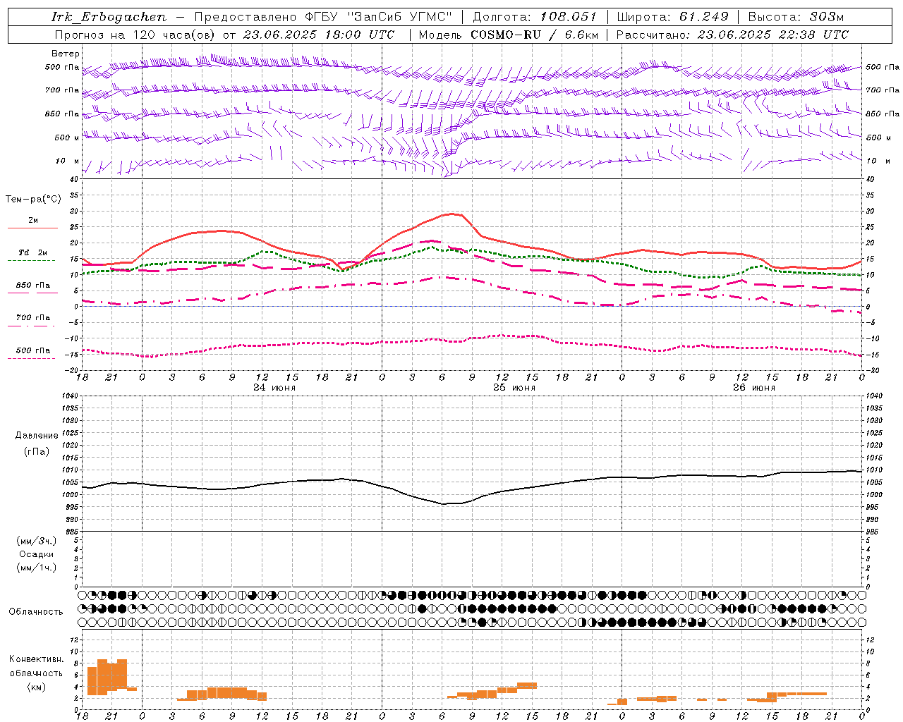This screenshot has width=903, height=722.
Task: Click the lowest point of the black pressure curve
Action: tap(444, 504)
